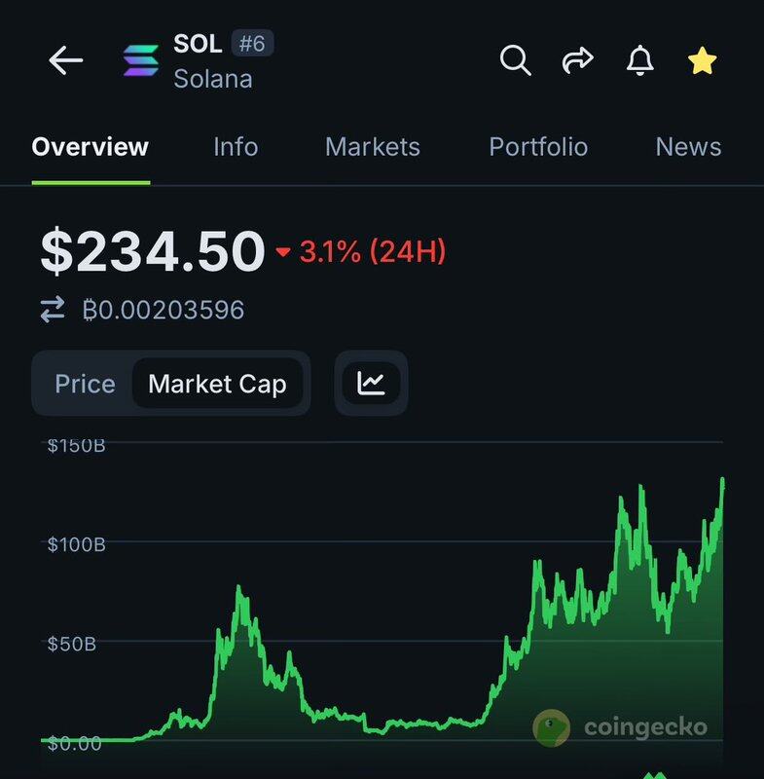Open search with the magnifier icon

(x=515, y=60)
